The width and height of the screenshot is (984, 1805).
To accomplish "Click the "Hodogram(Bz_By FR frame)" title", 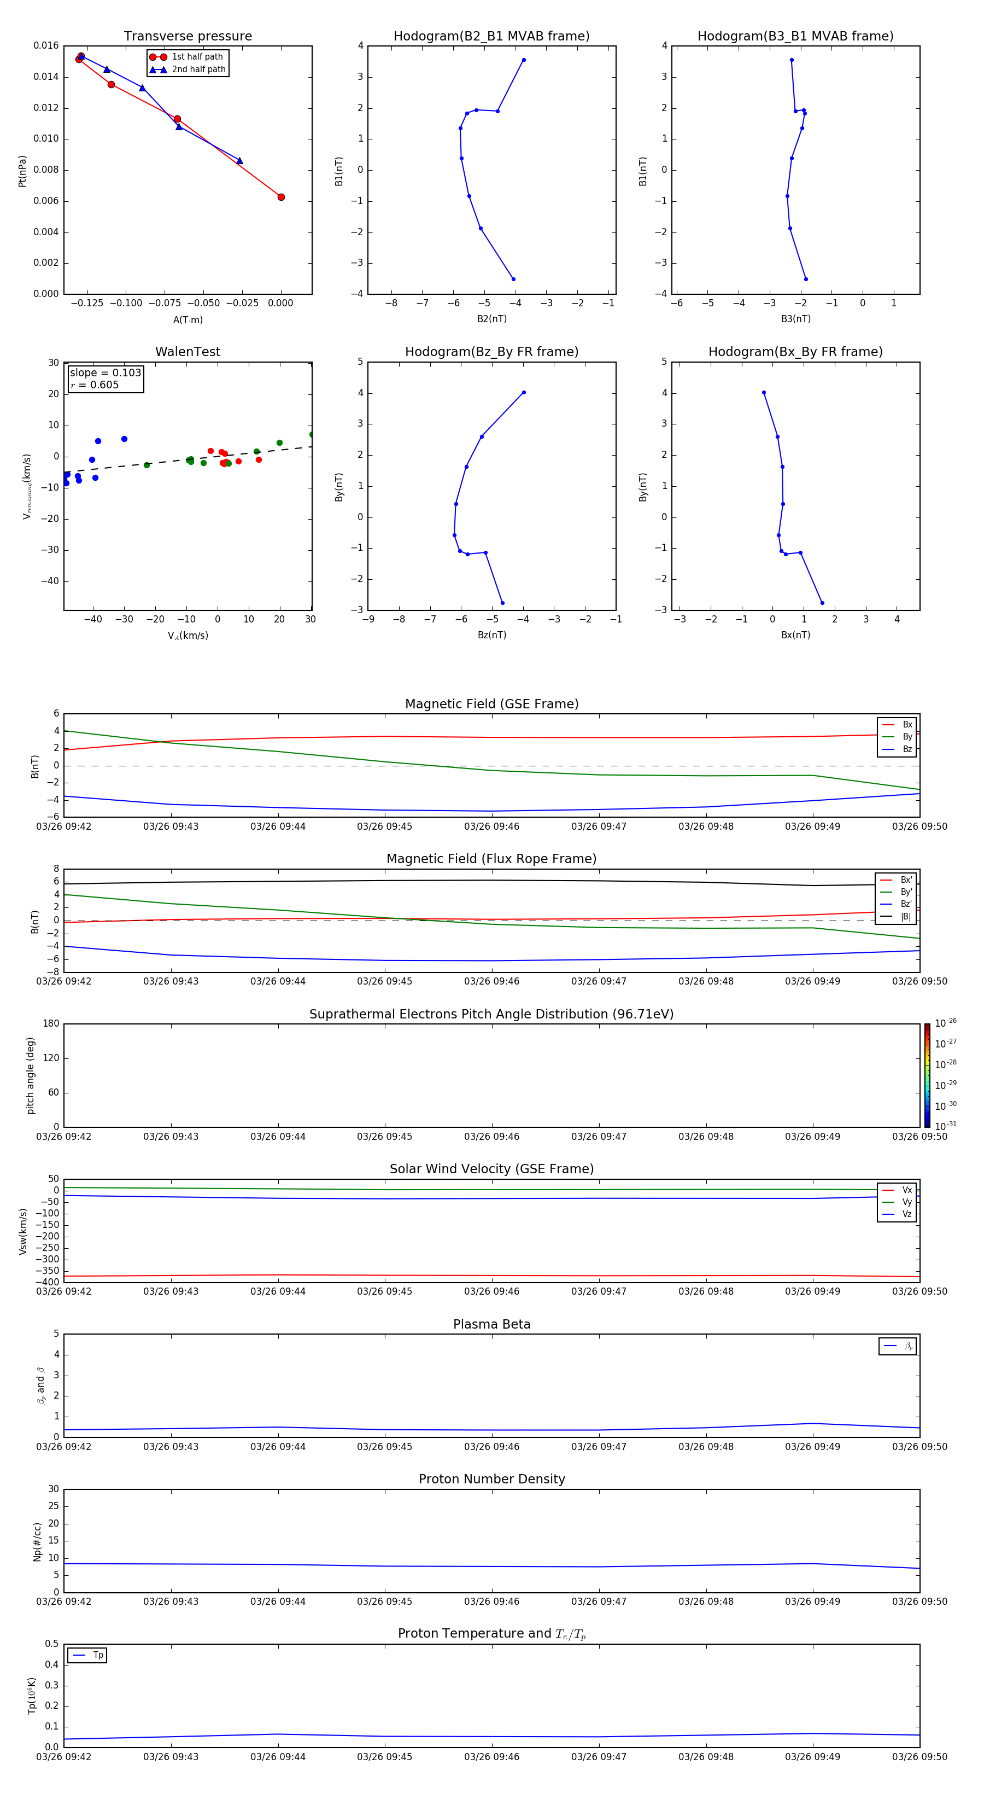I will click(x=491, y=352).
